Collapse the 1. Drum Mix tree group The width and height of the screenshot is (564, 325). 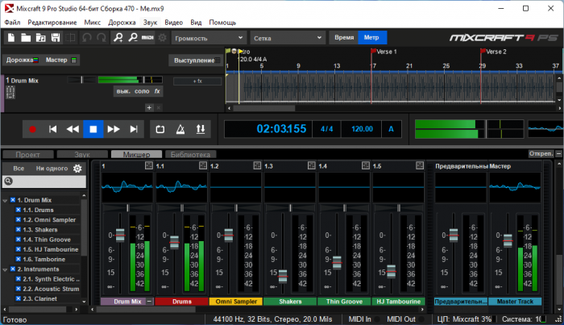pyautogui.click(x=6, y=200)
